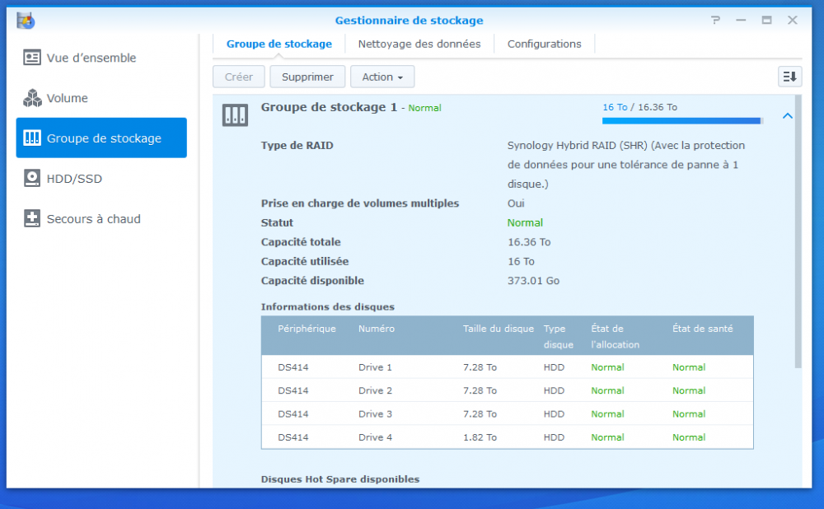
Task: Click the Supprimer button
Action: tap(307, 77)
